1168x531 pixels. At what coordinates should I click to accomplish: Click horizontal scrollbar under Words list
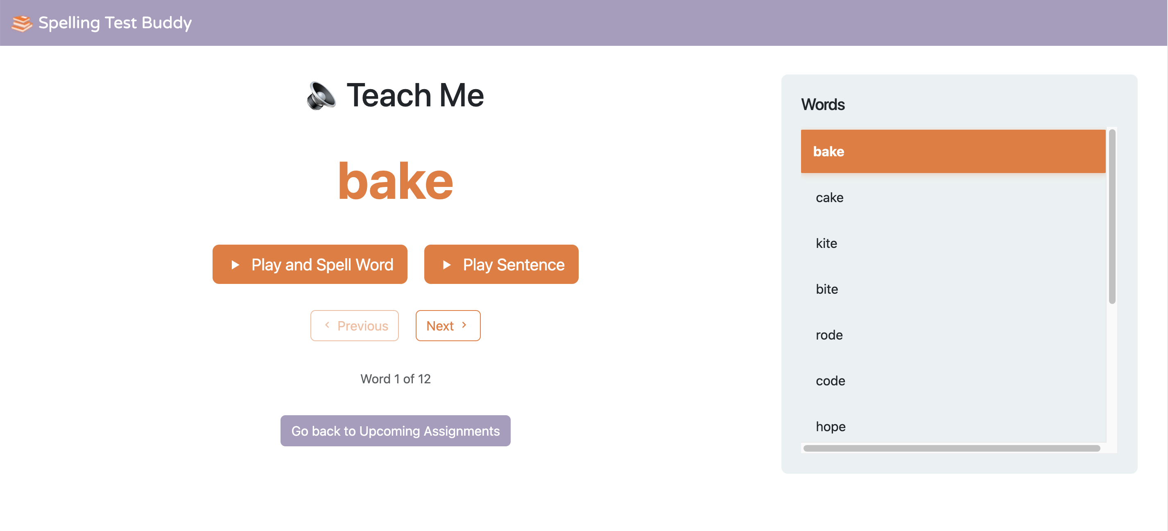951,448
